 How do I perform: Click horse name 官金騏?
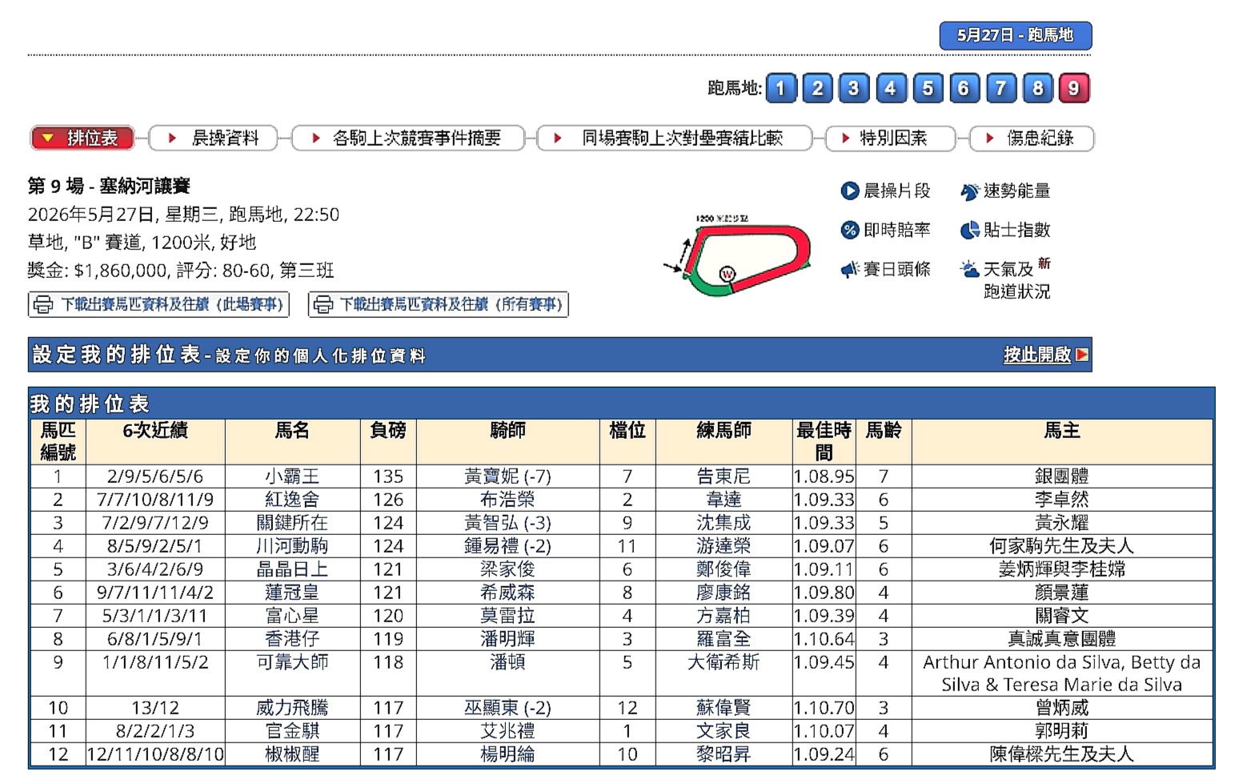coord(292,731)
